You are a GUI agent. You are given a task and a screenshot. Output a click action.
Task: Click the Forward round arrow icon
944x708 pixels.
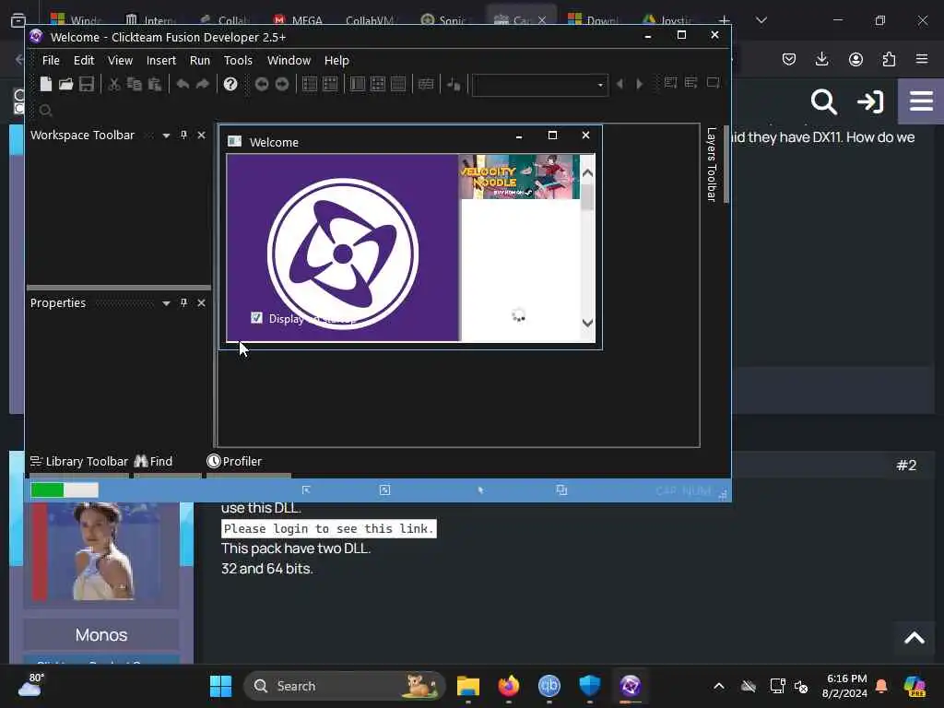[x=282, y=84]
